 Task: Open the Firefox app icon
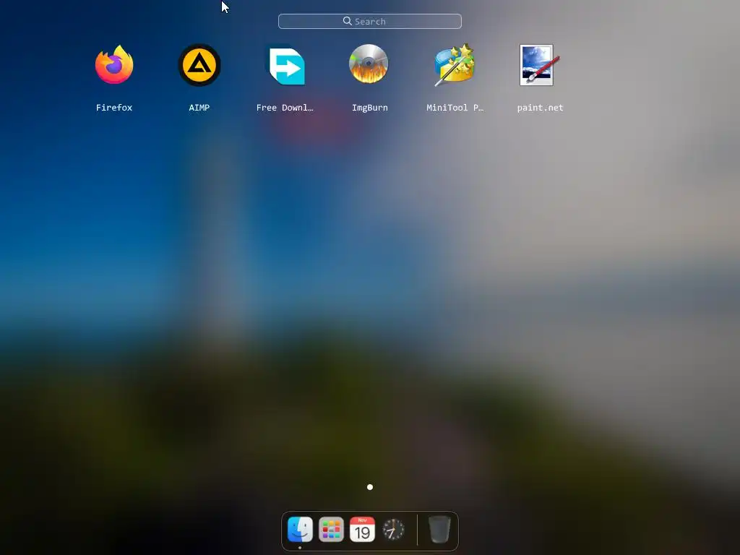click(x=114, y=64)
